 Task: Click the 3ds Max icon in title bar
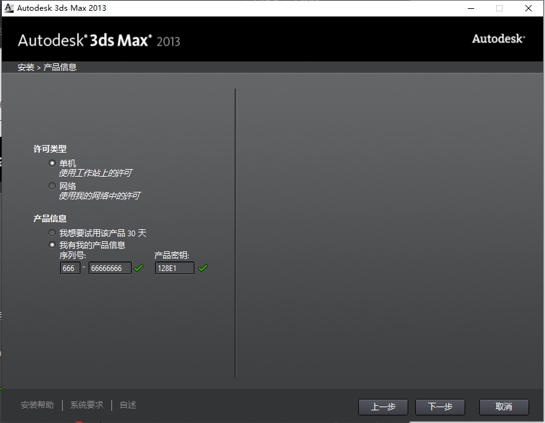(9, 8)
